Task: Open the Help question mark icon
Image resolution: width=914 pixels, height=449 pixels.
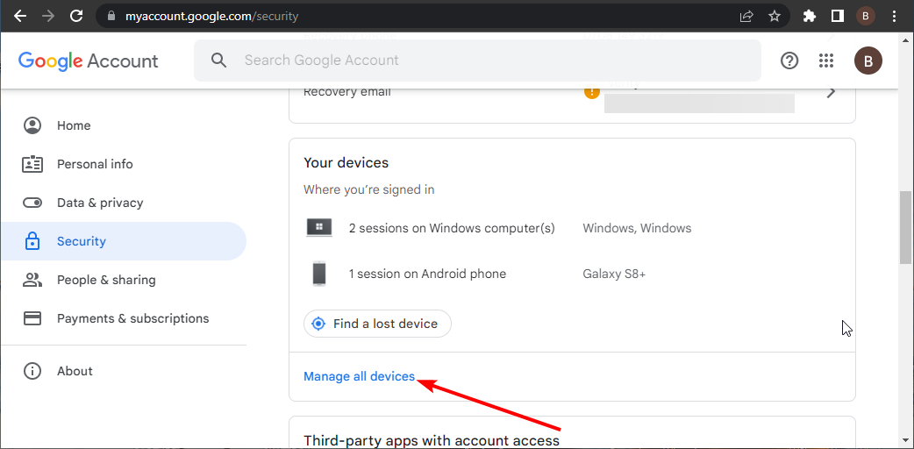Action: (x=789, y=61)
